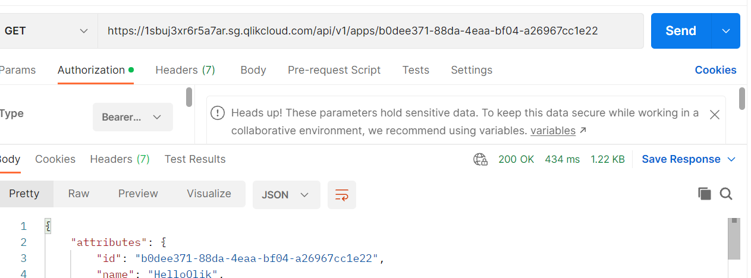Click the network globe icon
This screenshot has width=751, height=278.
pyautogui.click(x=480, y=159)
